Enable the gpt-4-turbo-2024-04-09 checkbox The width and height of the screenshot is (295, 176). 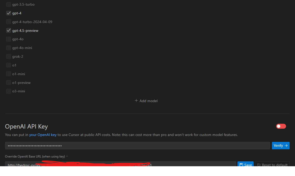8,22
